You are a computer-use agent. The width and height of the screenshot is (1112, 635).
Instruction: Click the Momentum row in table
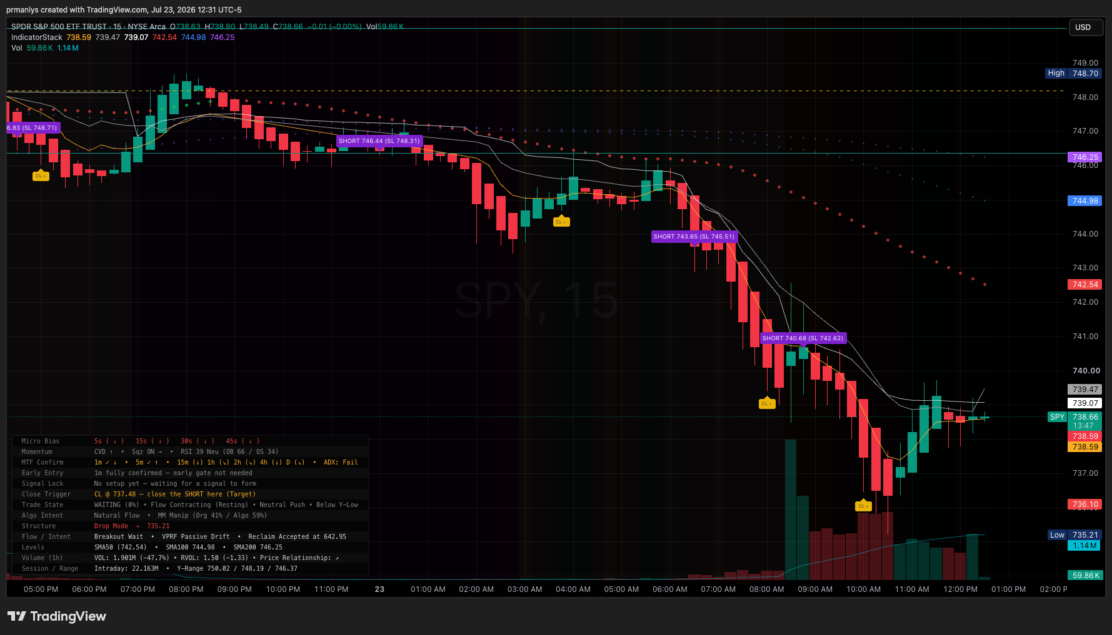click(x=190, y=452)
